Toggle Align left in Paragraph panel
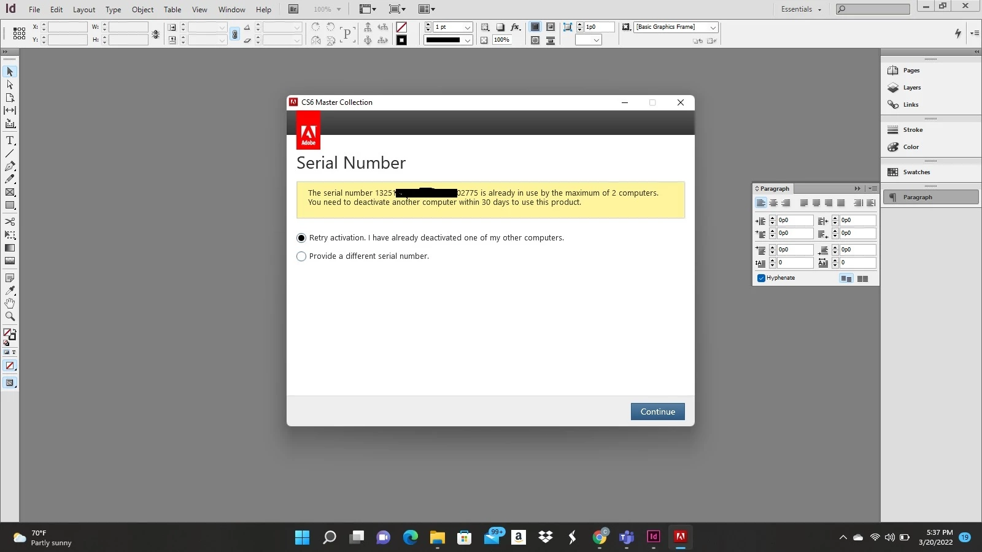Screen dimensions: 982x552 761,203
